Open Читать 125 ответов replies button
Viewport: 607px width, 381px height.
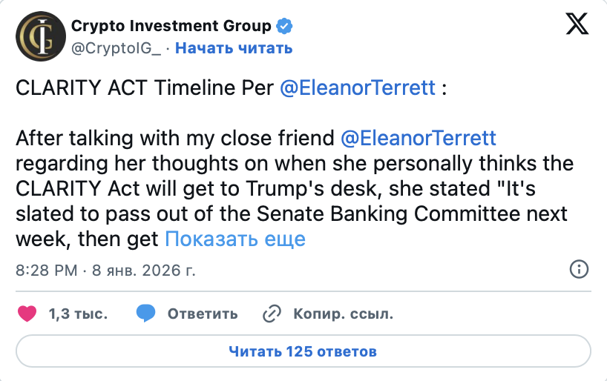tap(303, 351)
